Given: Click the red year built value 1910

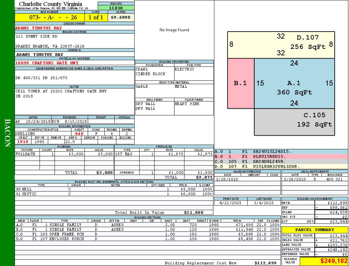Looking at the screenshot, I should click(x=23, y=142).
